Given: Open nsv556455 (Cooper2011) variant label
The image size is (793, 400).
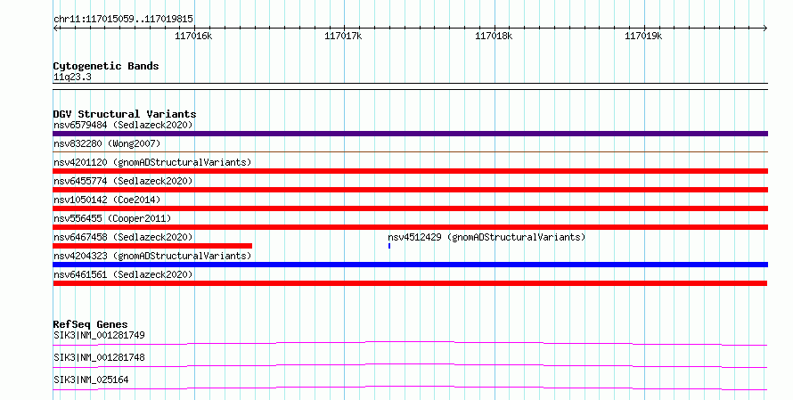Looking at the screenshot, I should pyautogui.click(x=112, y=218).
